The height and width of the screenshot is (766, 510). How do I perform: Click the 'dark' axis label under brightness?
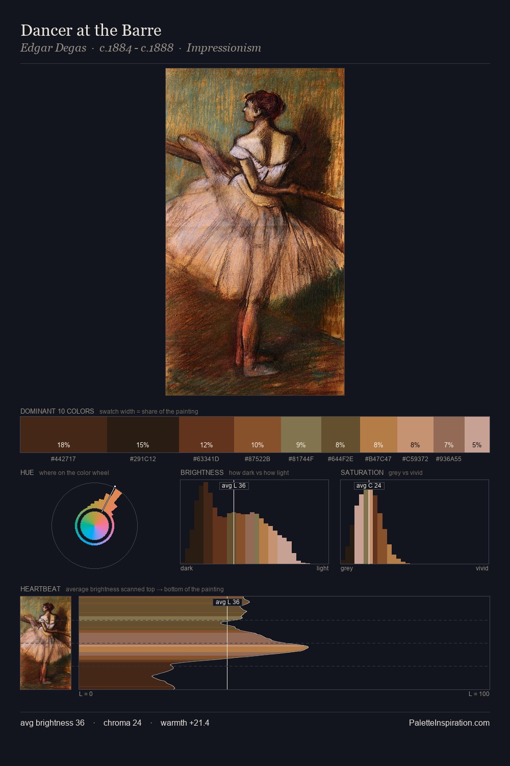[187, 568]
